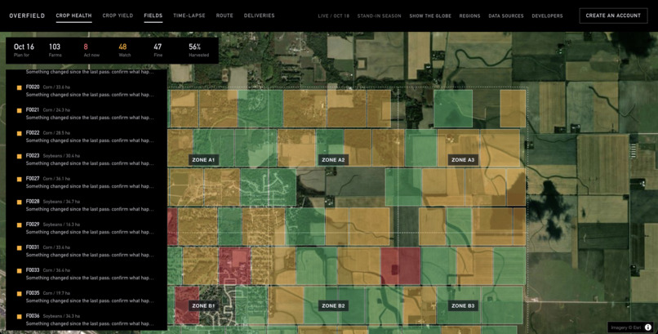Open field F0036 Soybeans entry
The image size is (658, 334).
coord(87,320)
